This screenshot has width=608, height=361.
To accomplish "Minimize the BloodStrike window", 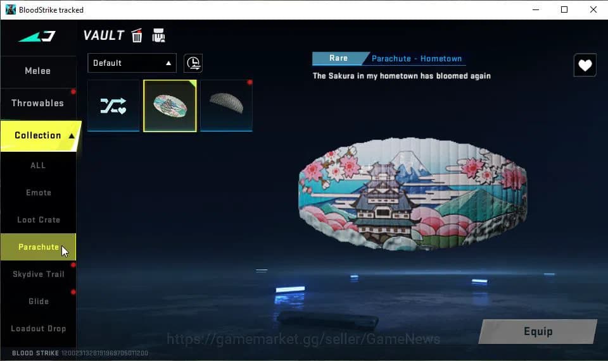I will tap(536, 9).
